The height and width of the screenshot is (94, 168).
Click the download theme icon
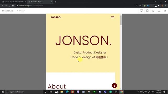pos(159,11)
